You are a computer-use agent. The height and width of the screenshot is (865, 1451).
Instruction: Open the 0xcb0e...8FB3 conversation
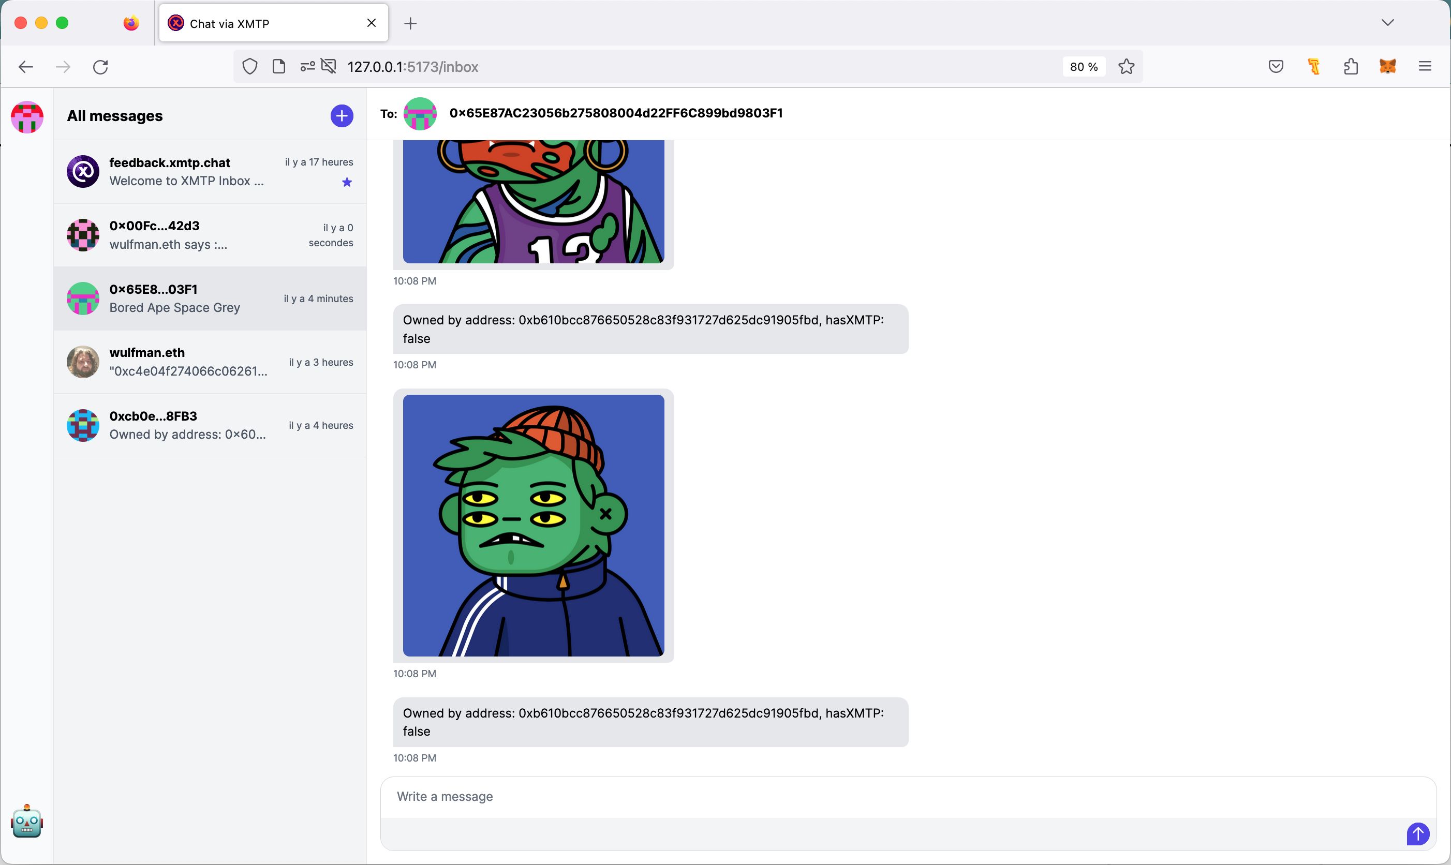(x=210, y=425)
